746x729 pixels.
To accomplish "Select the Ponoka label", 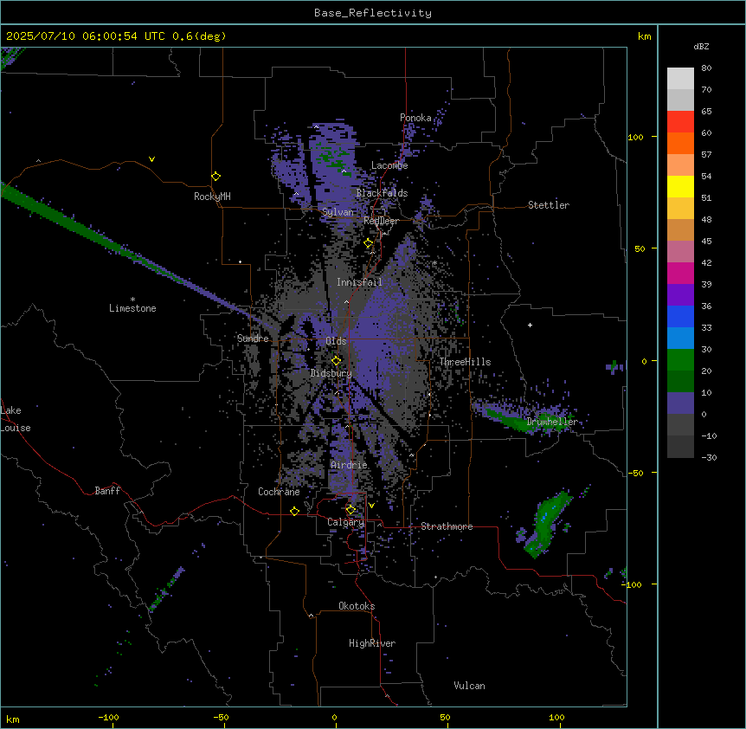I will pyautogui.click(x=415, y=118).
